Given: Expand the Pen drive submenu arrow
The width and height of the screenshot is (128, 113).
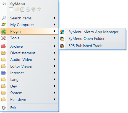Looking at the screenshot, I should [55, 99].
